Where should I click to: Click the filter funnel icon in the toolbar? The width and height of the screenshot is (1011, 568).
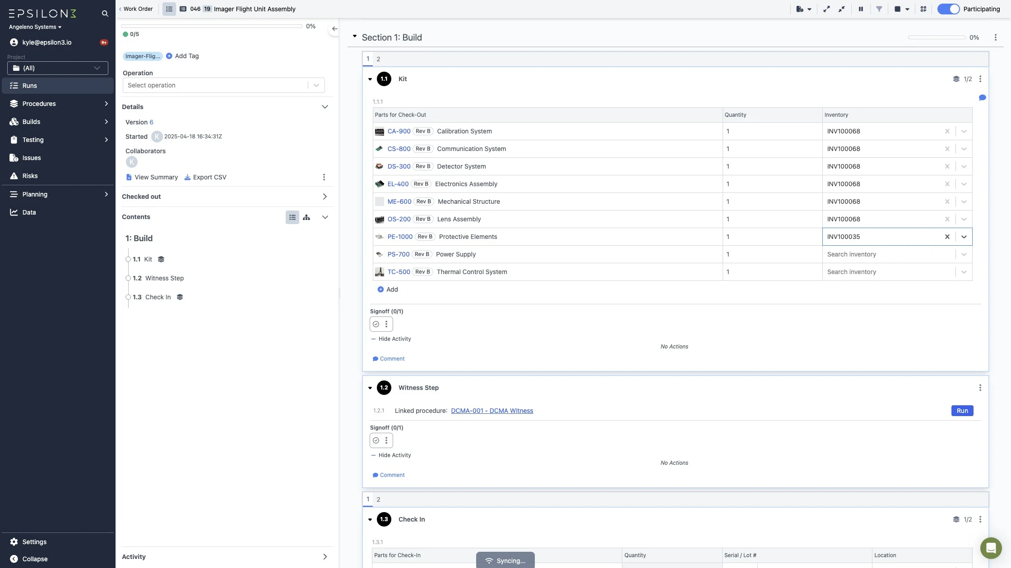point(879,9)
